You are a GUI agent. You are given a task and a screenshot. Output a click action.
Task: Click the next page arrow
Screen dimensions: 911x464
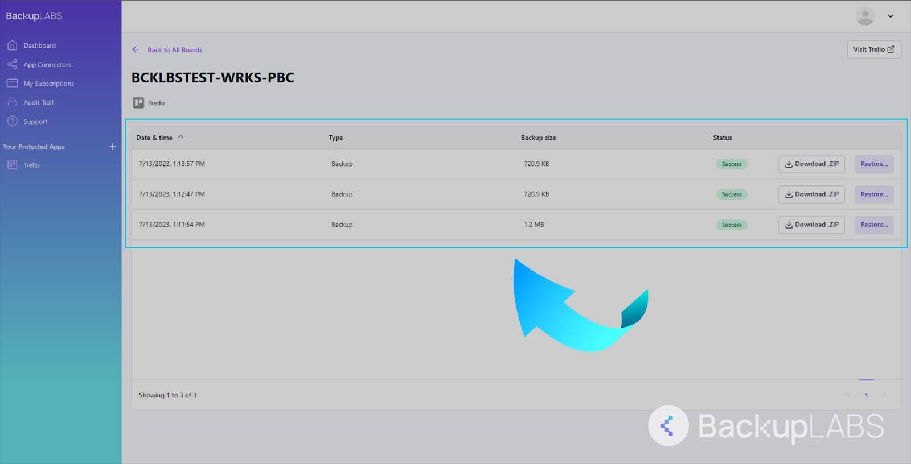(x=884, y=395)
